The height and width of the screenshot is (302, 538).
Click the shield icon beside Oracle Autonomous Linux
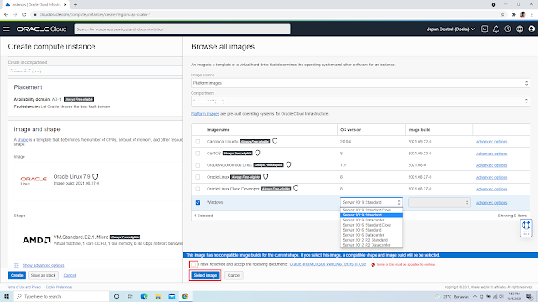[289, 164]
